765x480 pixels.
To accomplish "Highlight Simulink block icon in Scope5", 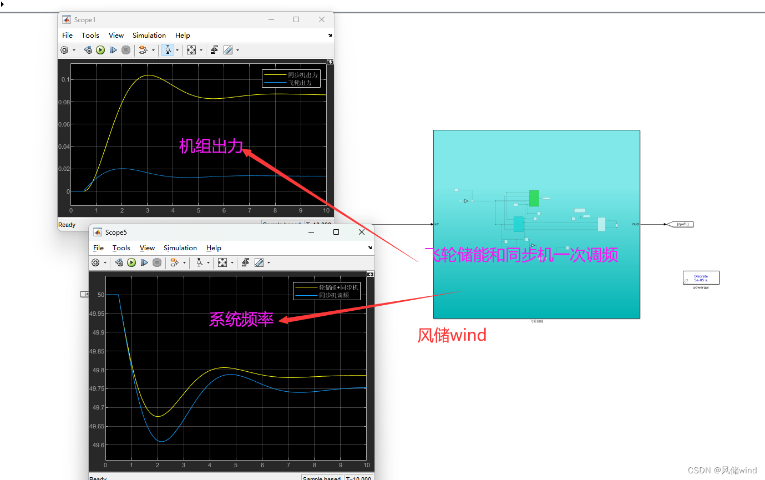I will click(174, 262).
